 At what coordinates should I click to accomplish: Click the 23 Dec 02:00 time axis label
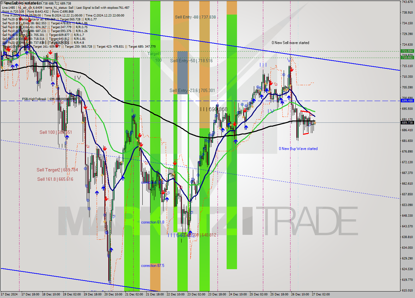pos(196,294)
